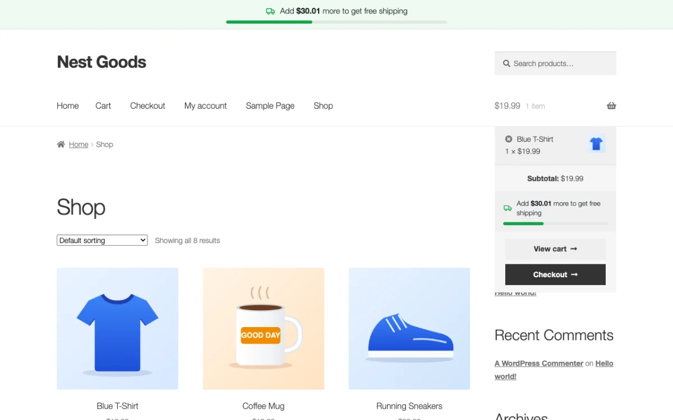Visit the Sample Page menu link
Image resolution: width=673 pixels, height=420 pixels.
pyautogui.click(x=270, y=106)
